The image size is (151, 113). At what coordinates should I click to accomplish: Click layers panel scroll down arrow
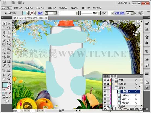coord(141,106)
